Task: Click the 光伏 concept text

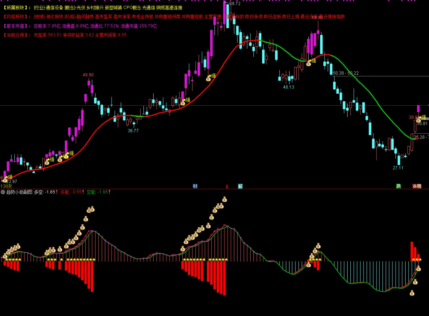Action: pyautogui.click(x=81, y=8)
